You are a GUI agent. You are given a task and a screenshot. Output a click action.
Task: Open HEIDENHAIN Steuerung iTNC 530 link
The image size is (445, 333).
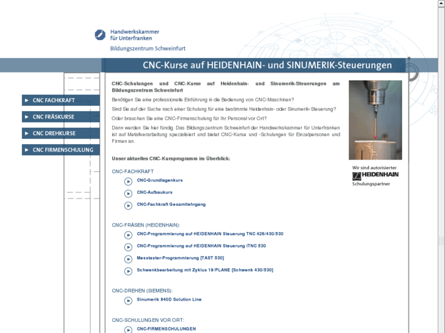pos(201,246)
